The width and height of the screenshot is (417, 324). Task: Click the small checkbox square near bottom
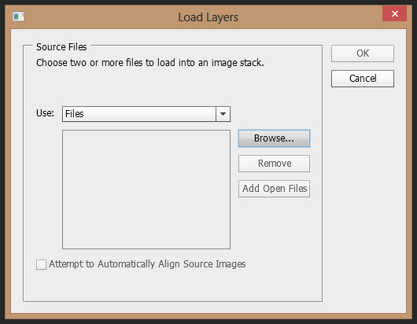(x=41, y=265)
